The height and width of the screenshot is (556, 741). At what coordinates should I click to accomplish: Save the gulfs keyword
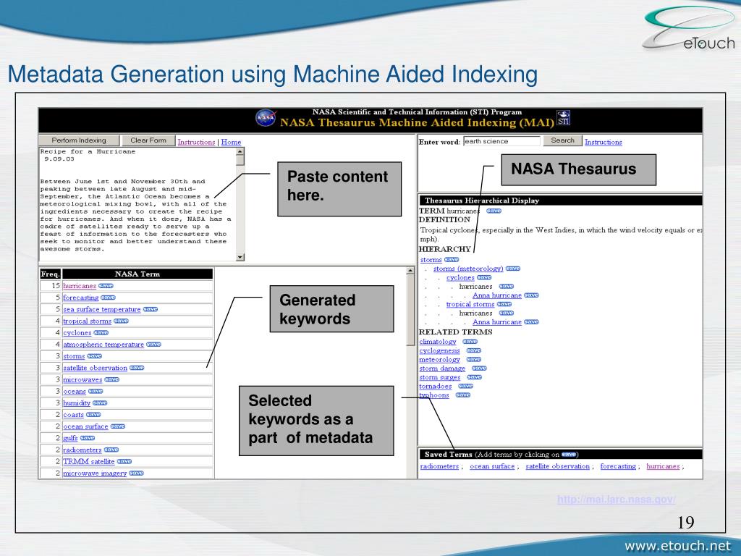(88, 438)
